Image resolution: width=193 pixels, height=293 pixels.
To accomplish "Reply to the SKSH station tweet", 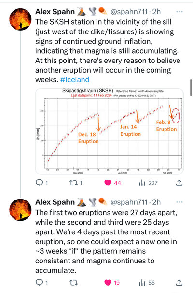I will click(x=41, y=183).
